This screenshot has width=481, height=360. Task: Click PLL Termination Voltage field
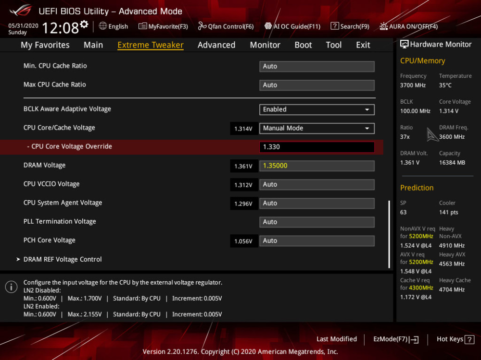pyautogui.click(x=317, y=222)
